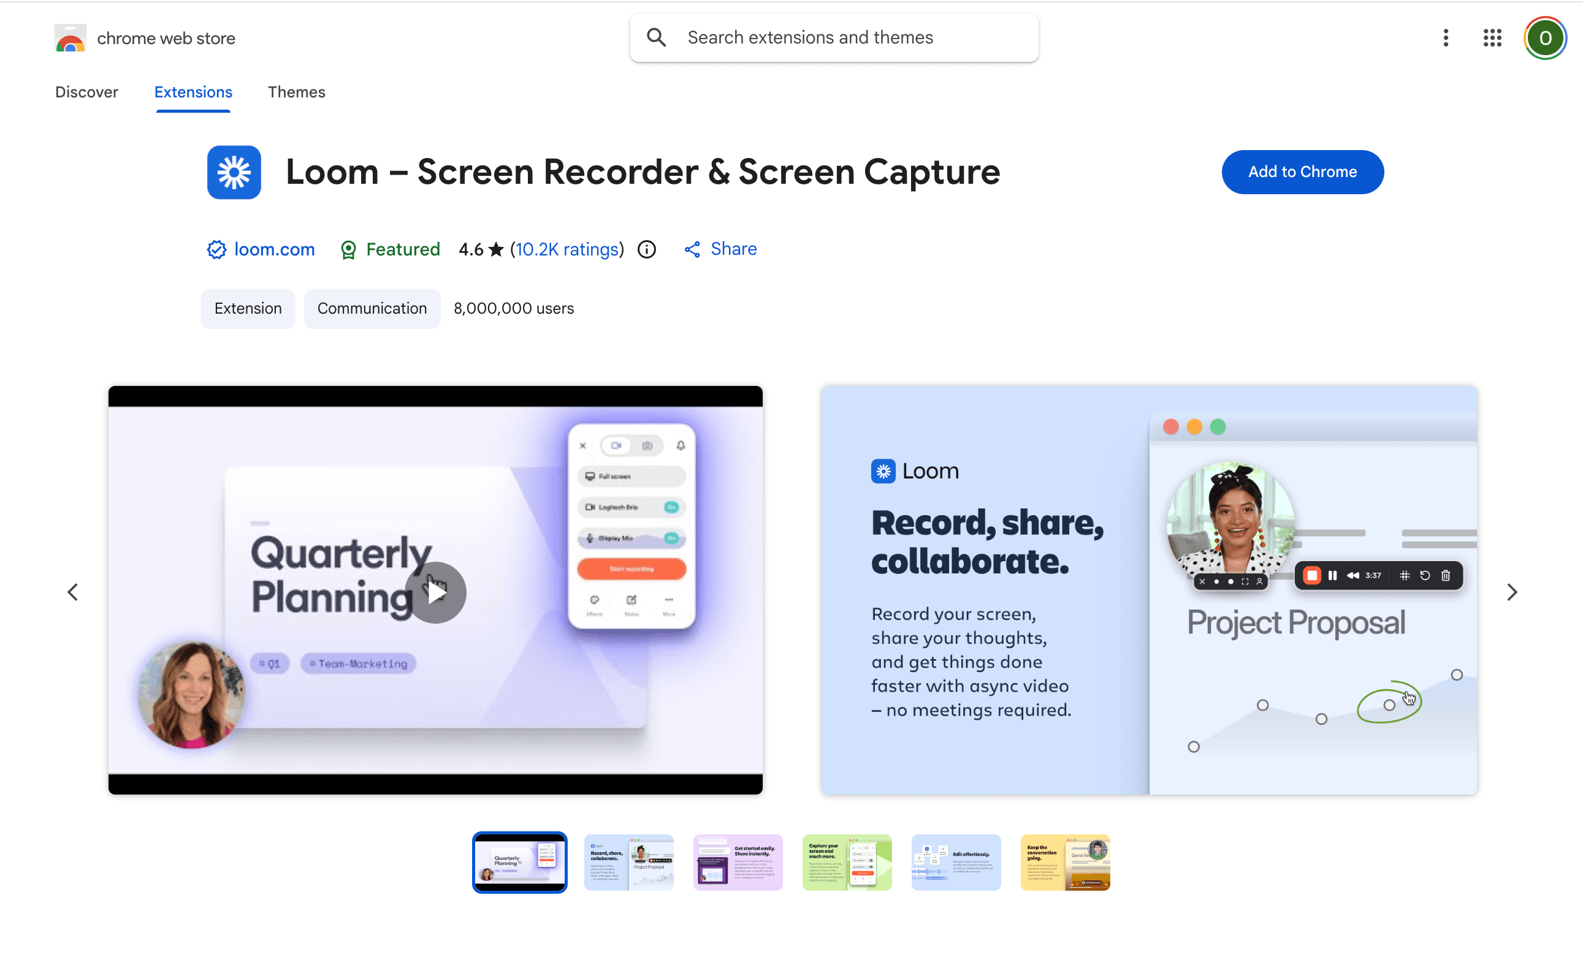Open the search magnifier icon
The image size is (1583, 963).
pyautogui.click(x=656, y=37)
